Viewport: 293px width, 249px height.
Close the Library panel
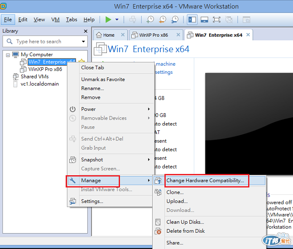click(x=86, y=31)
